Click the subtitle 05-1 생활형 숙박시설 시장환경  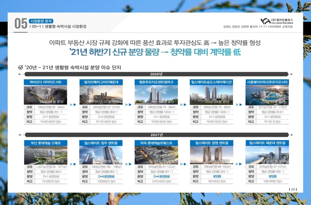tap(58, 27)
